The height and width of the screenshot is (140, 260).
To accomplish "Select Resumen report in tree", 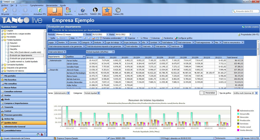I will click(x=14, y=43).
